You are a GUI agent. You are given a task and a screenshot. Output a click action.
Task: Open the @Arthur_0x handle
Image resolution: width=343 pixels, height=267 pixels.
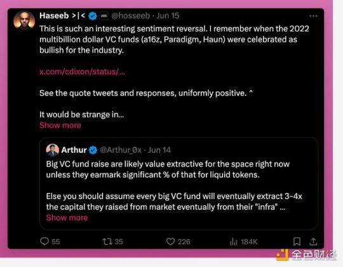[121, 150]
